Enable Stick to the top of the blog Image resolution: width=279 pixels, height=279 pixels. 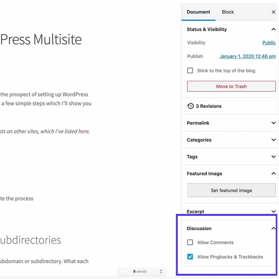pyautogui.click(x=190, y=70)
